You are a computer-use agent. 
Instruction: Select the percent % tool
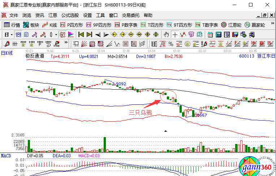171,44
